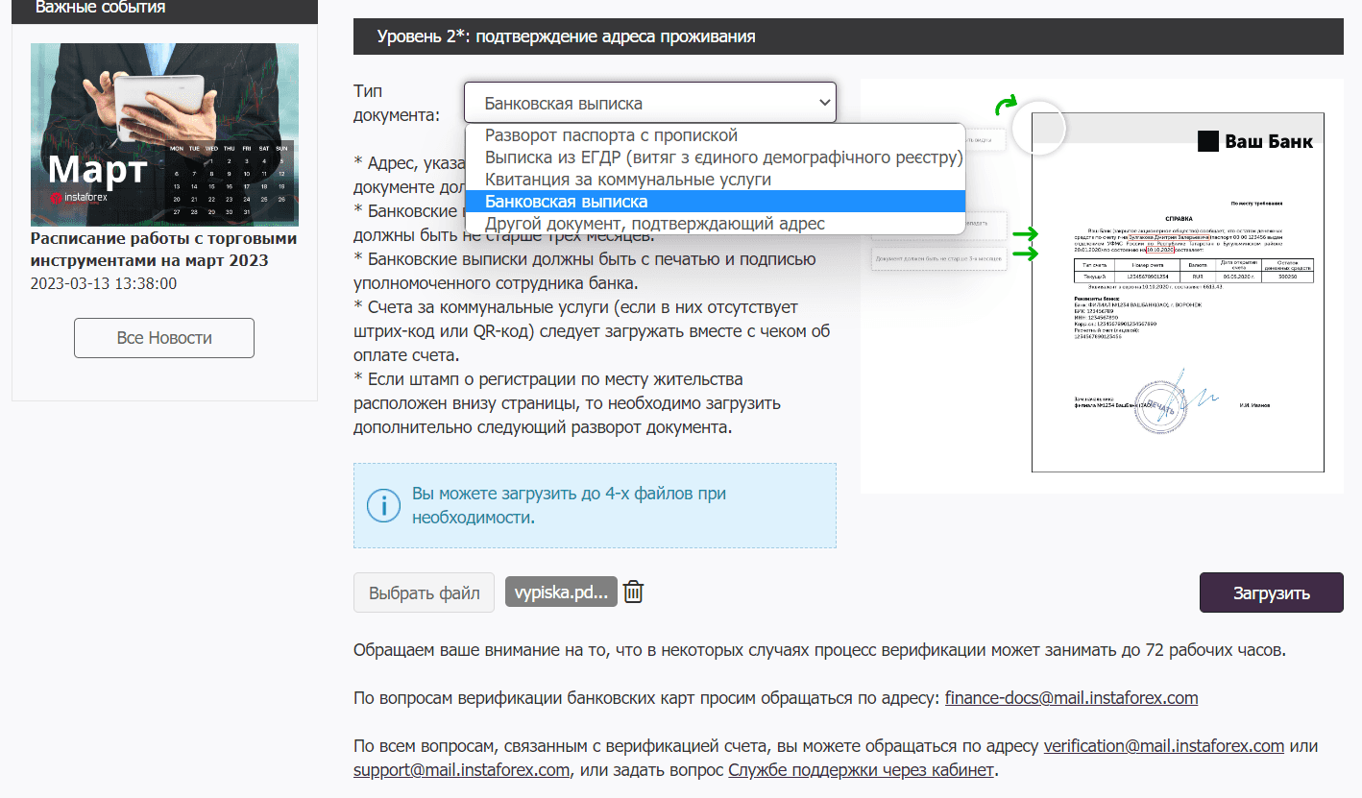This screenshot has width=1362, height=798.
Task: Click the info icon in the blue notice
Action: [x=384, y=505]
